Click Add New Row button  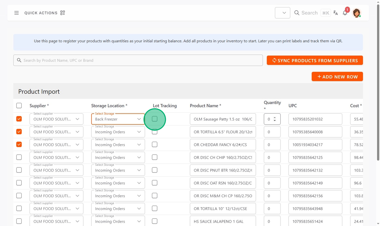point(337,76)
